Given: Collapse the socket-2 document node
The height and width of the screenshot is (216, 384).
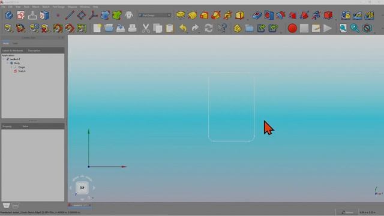Looking at the screenshot, I should pos(4,59).
